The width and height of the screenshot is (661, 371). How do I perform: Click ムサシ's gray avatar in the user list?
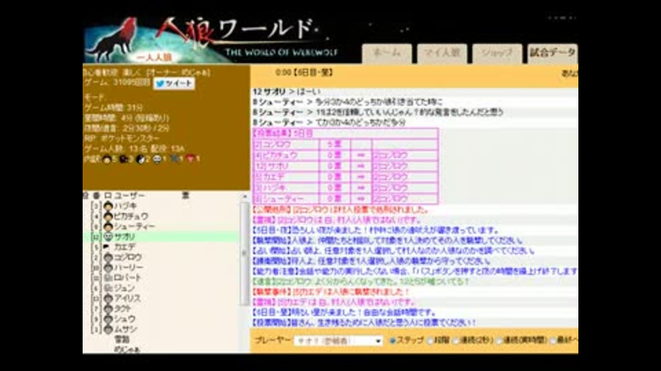coord(108,329)
